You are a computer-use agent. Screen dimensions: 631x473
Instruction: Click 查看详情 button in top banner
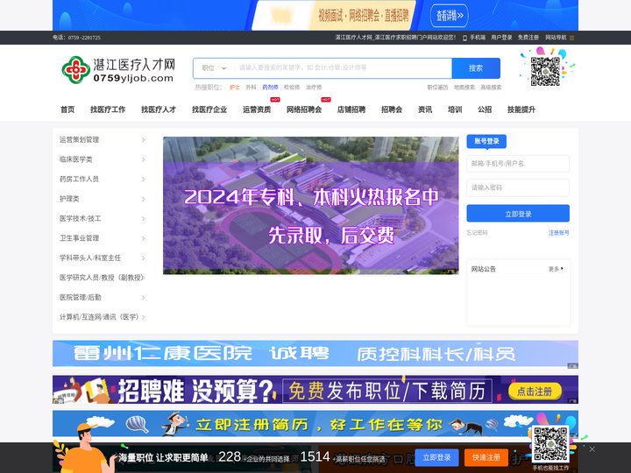click(x=450, y=16)
